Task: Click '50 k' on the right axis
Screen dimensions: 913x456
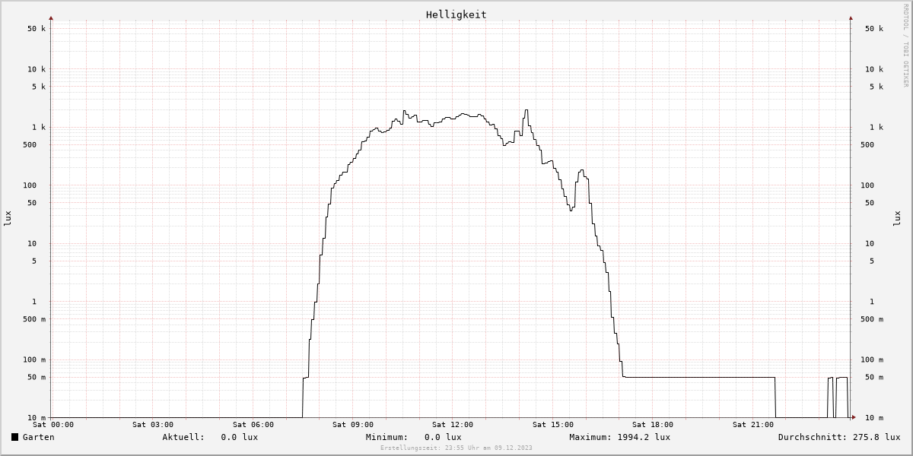Action: 874,29
